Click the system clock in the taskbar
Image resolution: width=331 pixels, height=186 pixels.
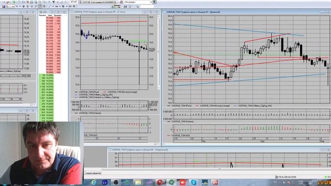(324, 182)
